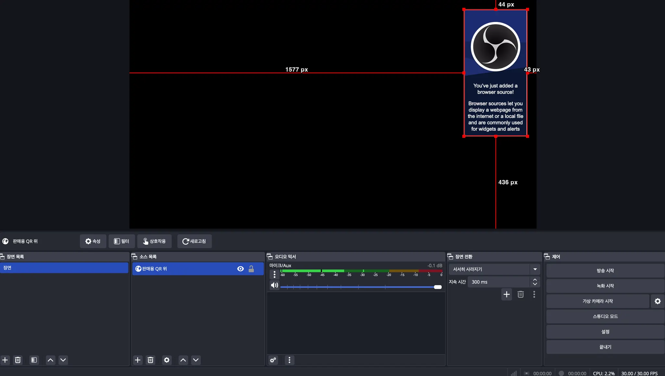Open advanced audio properties gears icon

(x=273, y=360)
